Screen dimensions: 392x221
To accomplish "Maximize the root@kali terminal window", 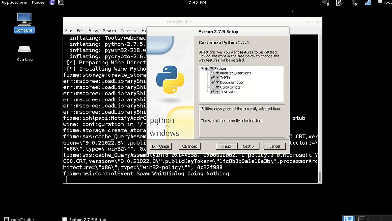I will [x=309, y=22].
